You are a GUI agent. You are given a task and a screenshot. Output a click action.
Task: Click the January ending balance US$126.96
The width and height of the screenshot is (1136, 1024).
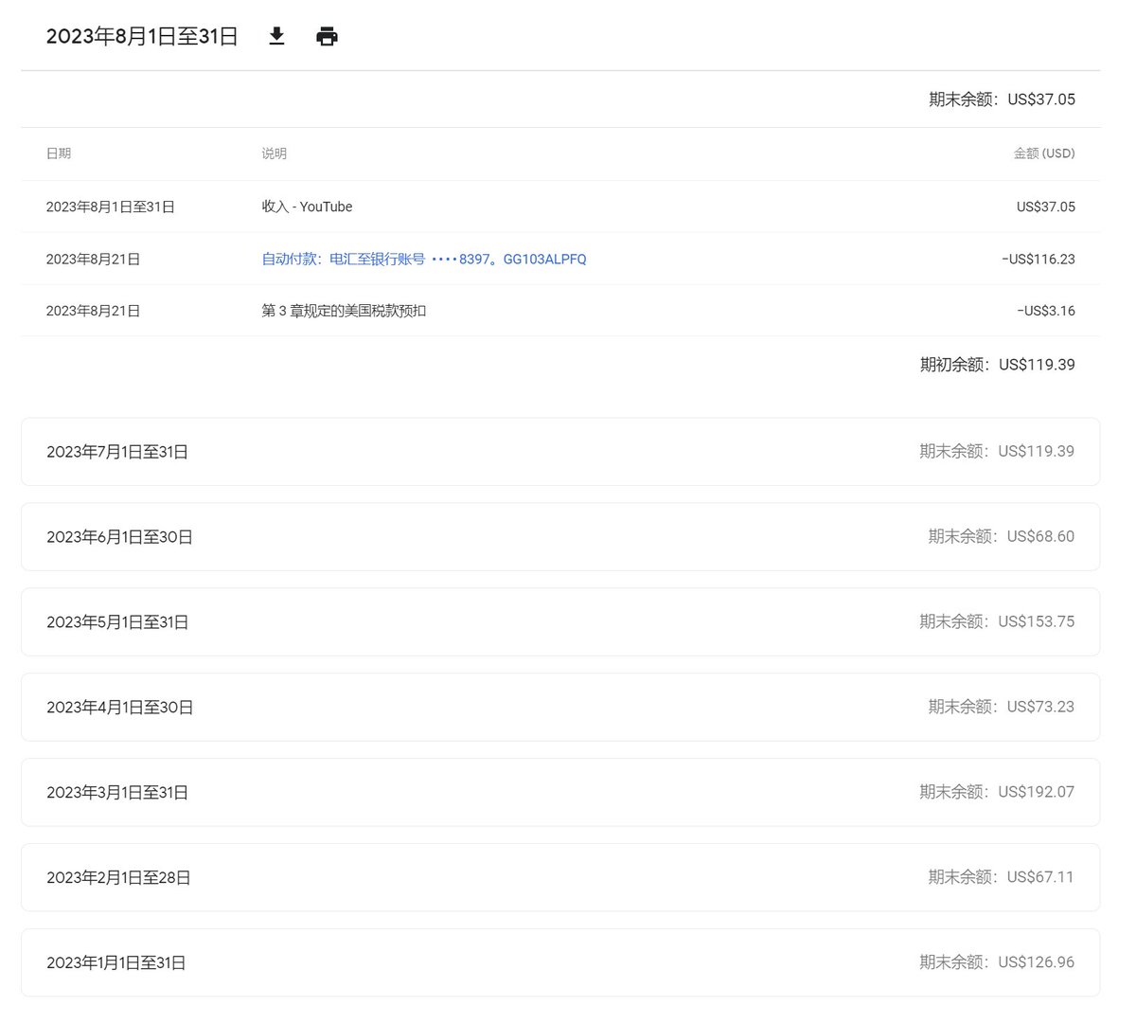tap(997, 963)
